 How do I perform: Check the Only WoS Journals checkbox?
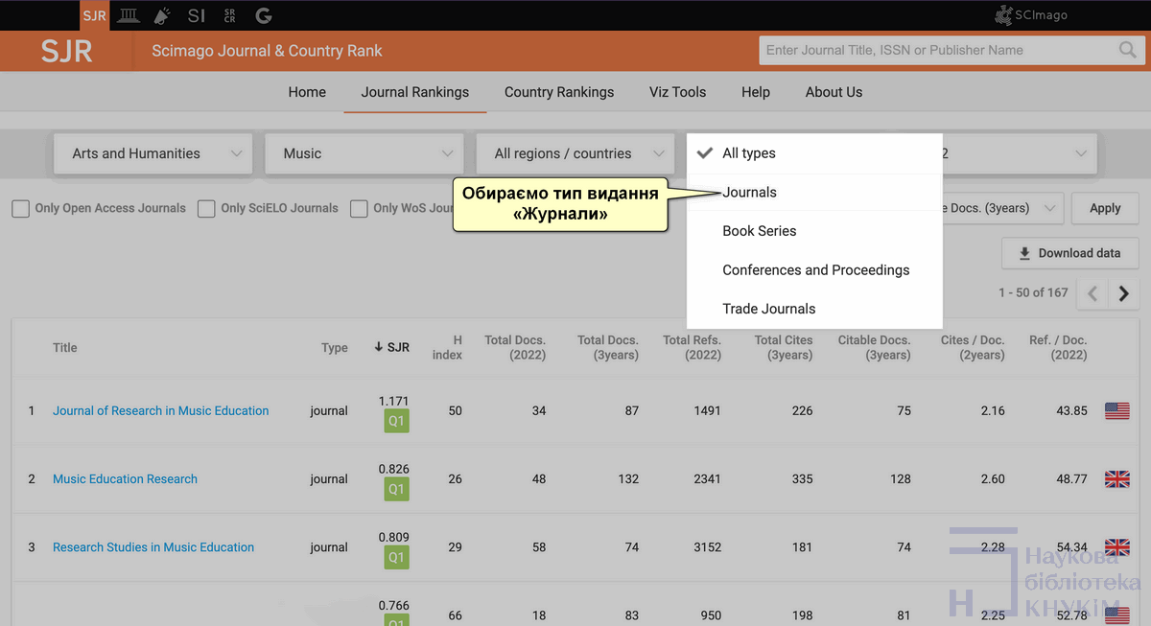click(x=359, y=208)
